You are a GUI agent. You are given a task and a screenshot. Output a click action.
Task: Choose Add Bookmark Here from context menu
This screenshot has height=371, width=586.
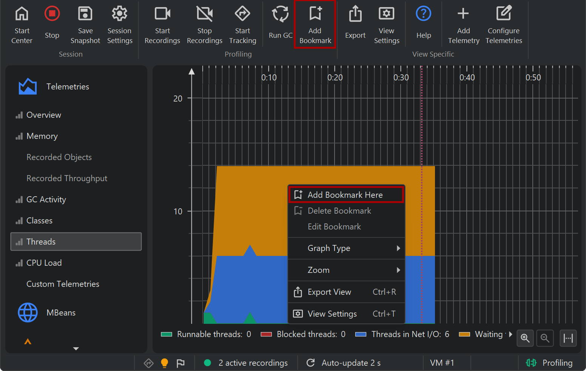click(345, 195)
